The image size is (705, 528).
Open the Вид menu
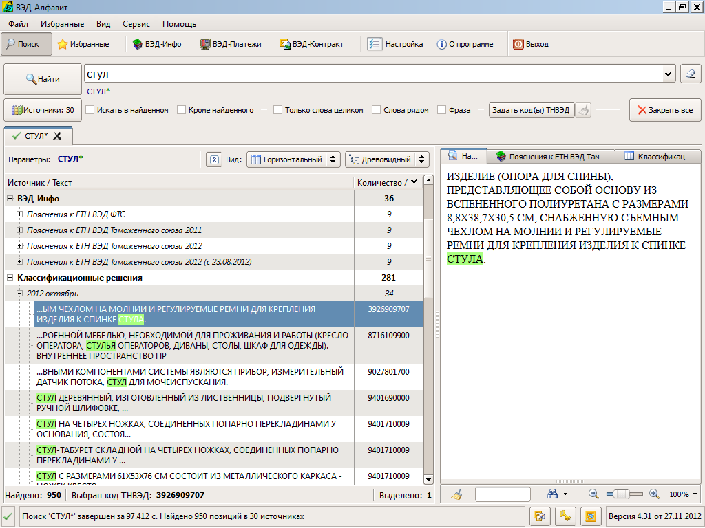103,24
